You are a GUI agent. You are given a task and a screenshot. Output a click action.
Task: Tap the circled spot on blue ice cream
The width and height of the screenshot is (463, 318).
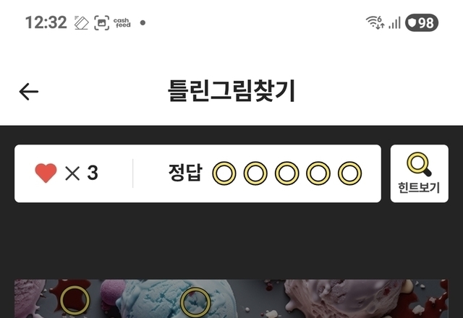click(195, 303)
